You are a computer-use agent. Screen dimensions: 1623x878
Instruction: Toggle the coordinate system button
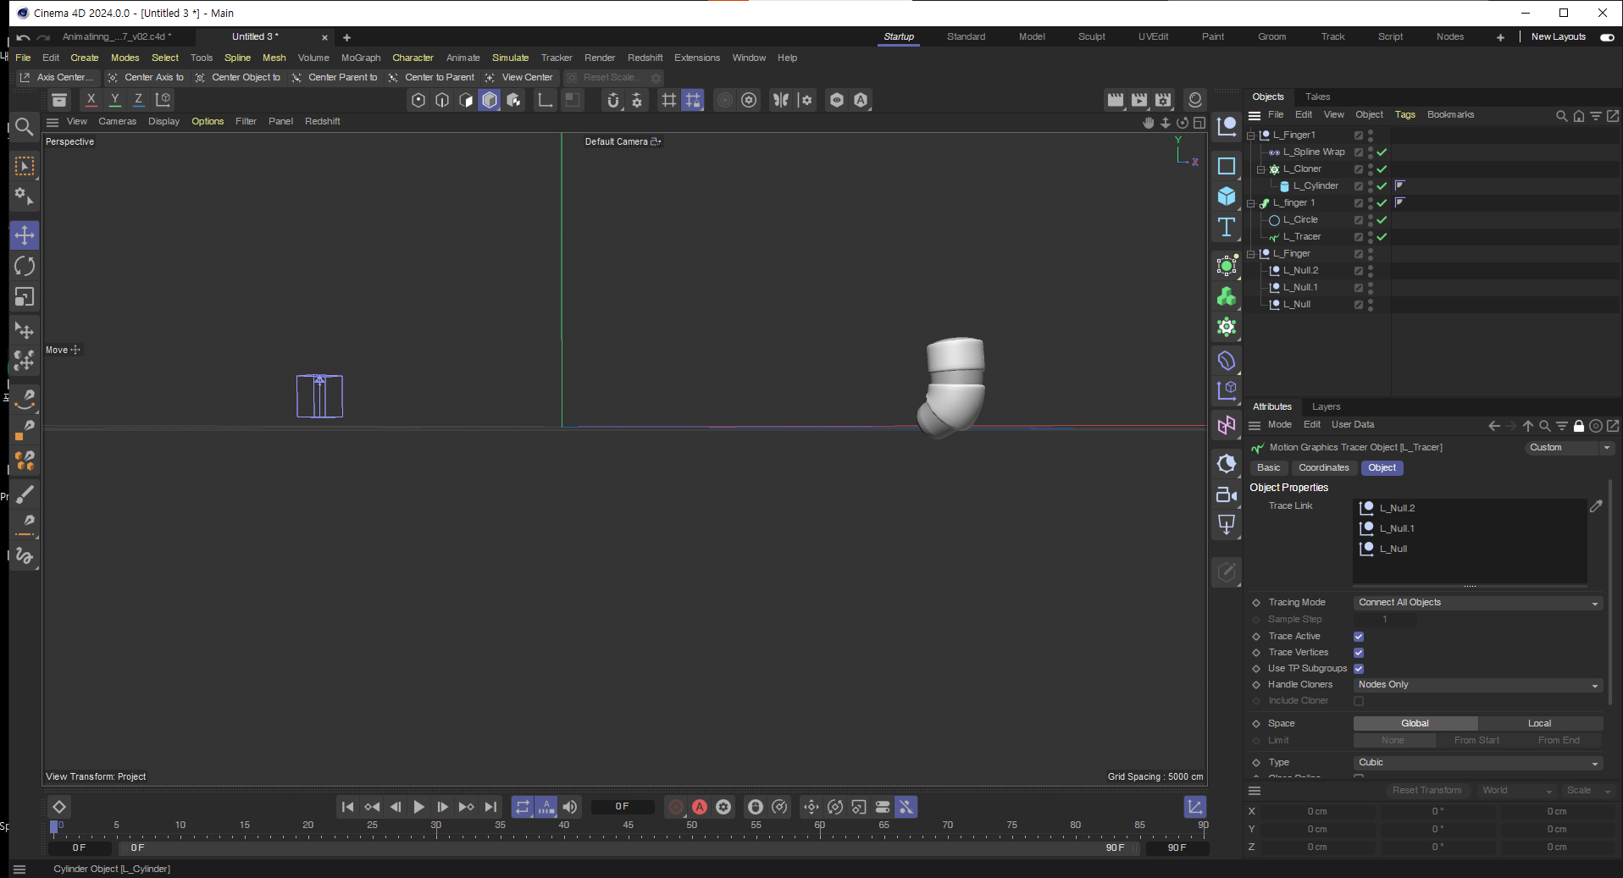(x=163, y=100)
